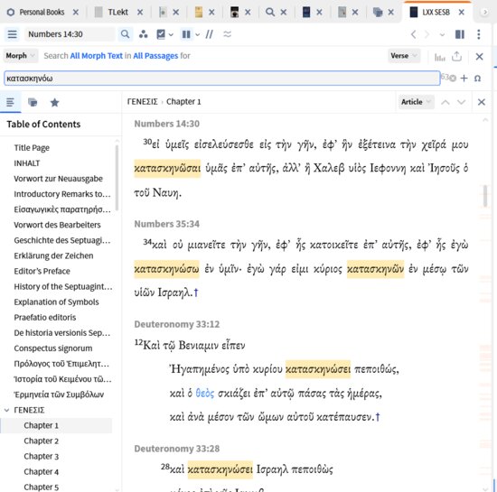Image resolution: width=497 pixels, height=492 pixels.
Task: Open the panel hamburger menu
Action: coord(12,34)
